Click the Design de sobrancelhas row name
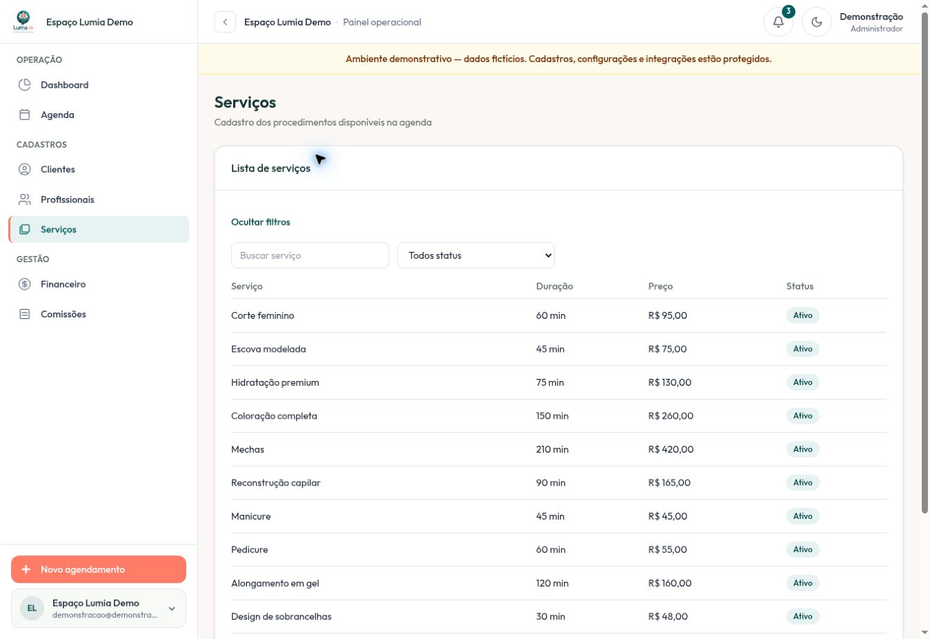 tap(281, 617)
